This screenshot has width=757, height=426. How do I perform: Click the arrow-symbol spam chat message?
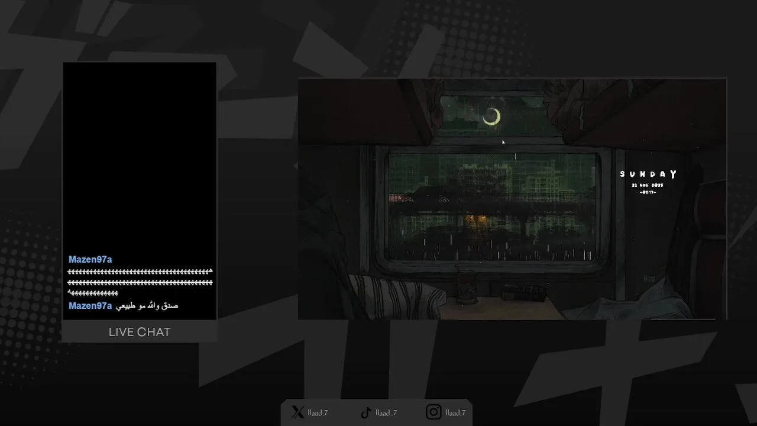click(140, 282)
